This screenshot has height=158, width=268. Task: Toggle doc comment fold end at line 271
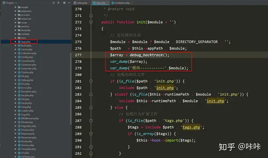click(x=91, y=16)
